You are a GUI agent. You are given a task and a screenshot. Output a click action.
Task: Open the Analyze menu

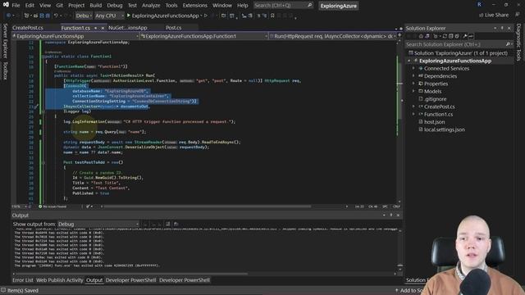[151, 6]
